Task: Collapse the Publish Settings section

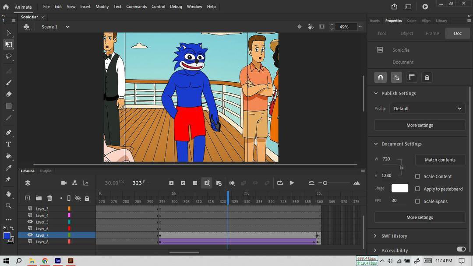Action: (376, 93)
